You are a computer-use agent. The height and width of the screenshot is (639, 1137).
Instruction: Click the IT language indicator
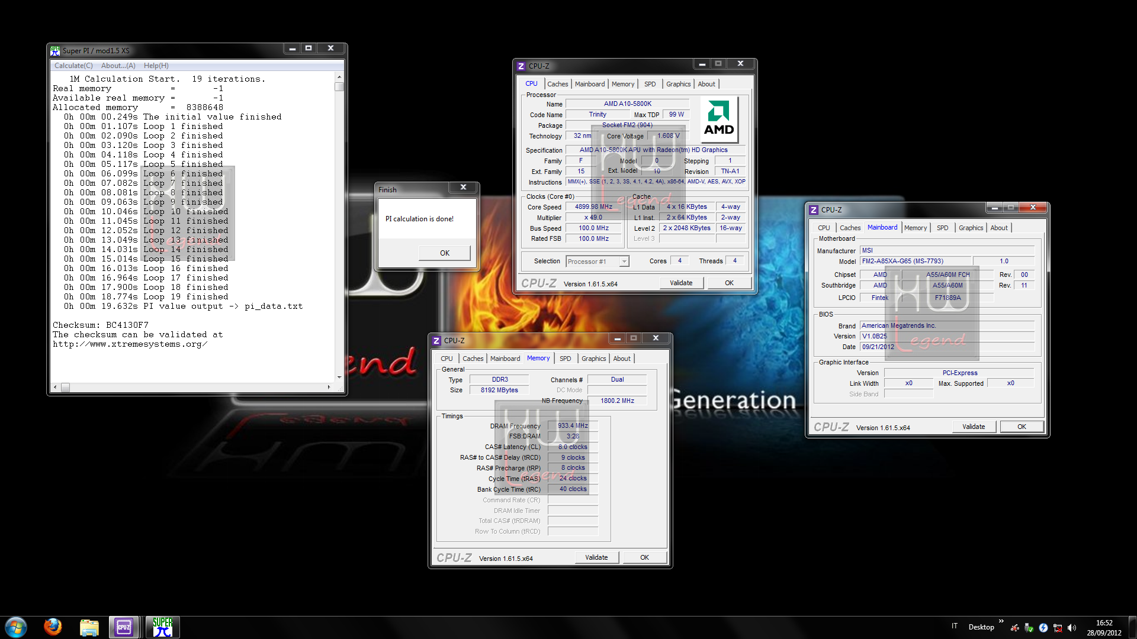[x=955, y=626]
